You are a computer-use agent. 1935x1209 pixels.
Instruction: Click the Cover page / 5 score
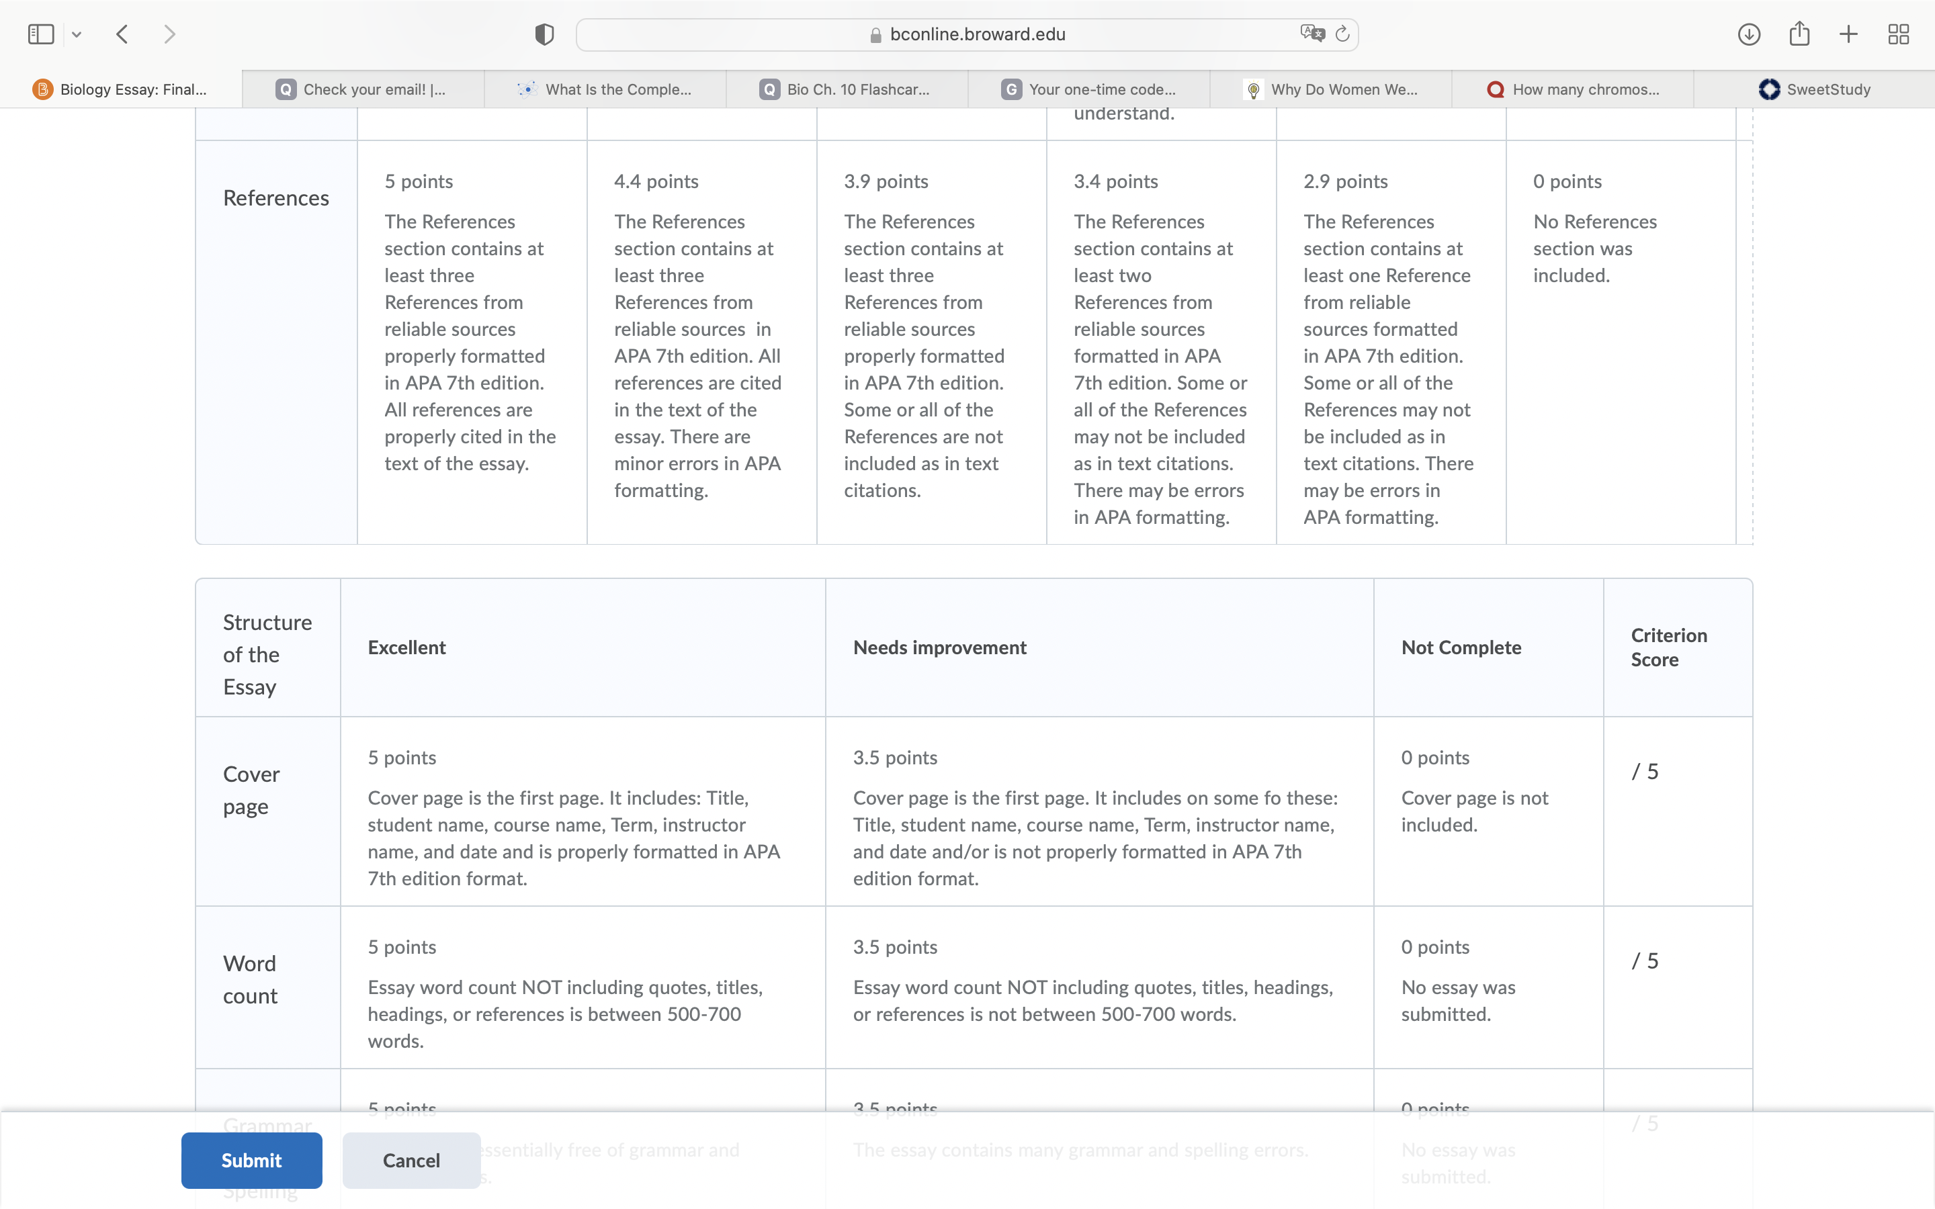coord(1645,771)
